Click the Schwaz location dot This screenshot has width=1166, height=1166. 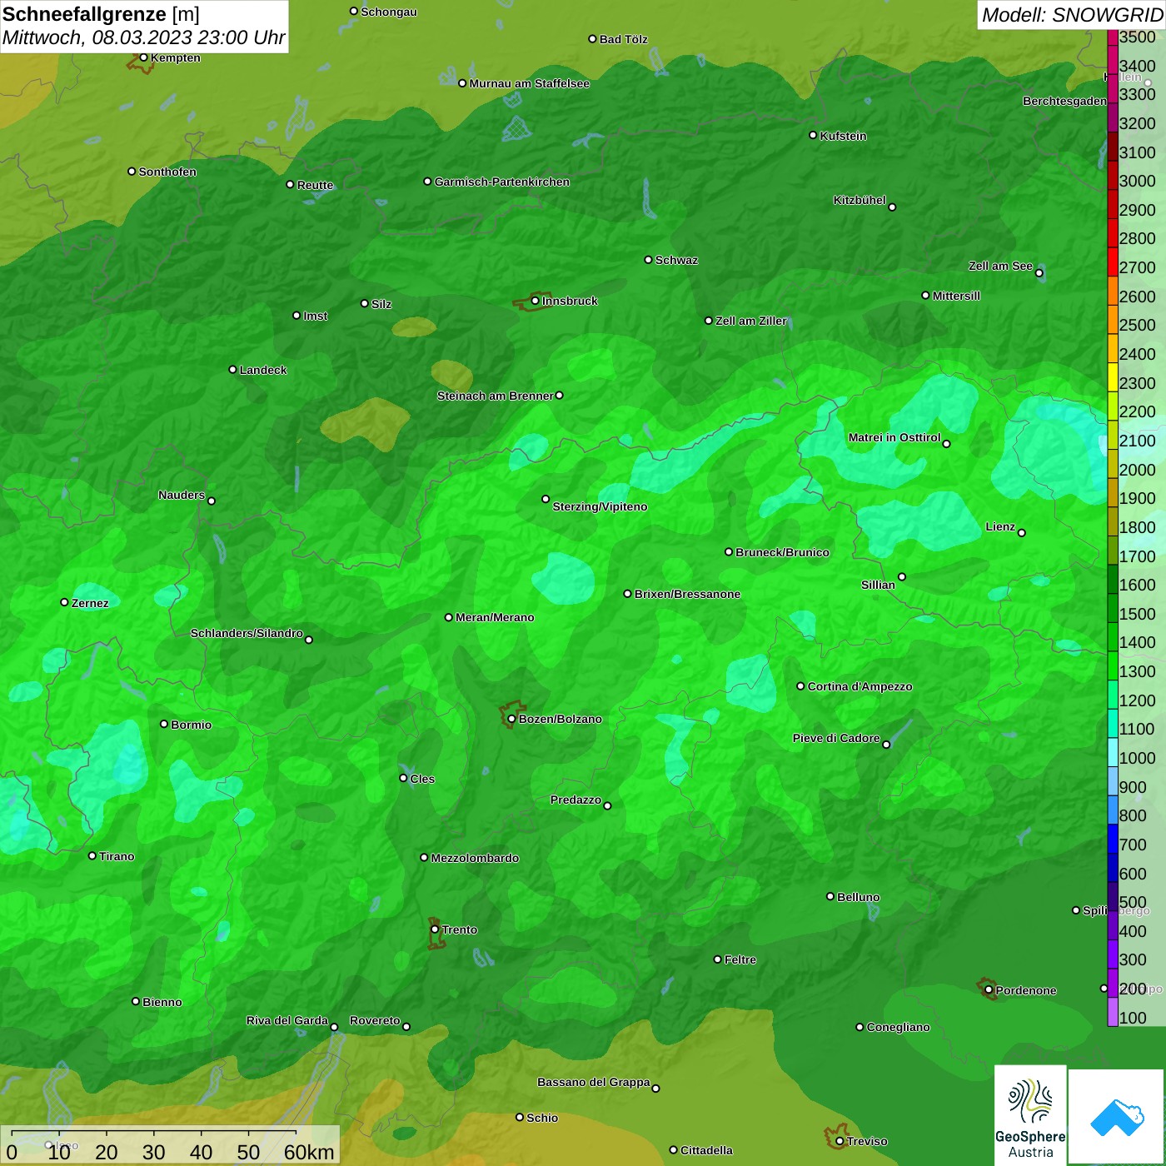648,259
